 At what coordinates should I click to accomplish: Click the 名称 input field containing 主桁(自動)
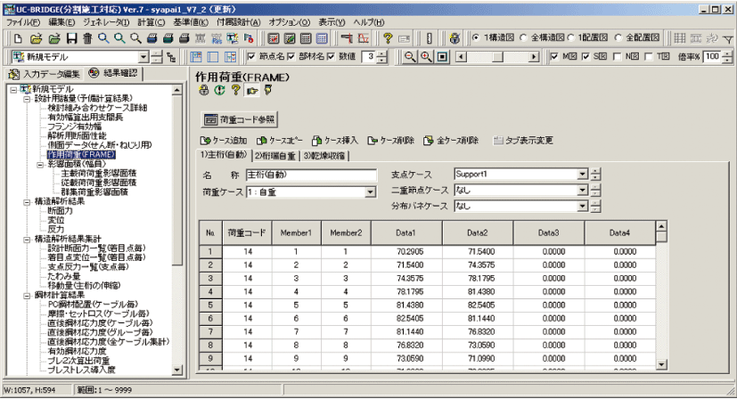(311, 175)
